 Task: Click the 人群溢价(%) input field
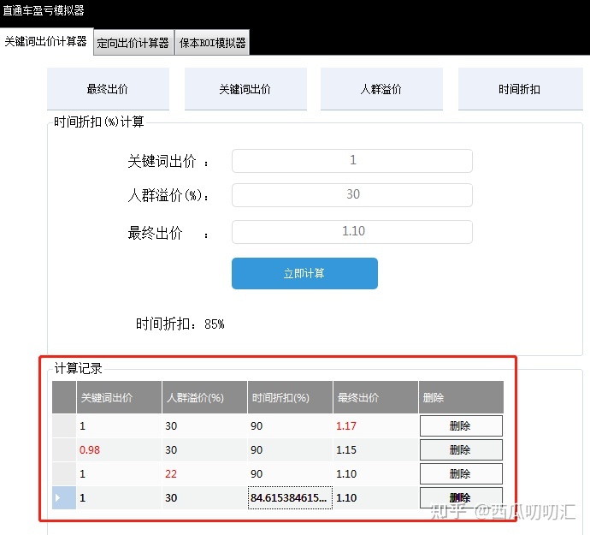click(x=352, y=195)
